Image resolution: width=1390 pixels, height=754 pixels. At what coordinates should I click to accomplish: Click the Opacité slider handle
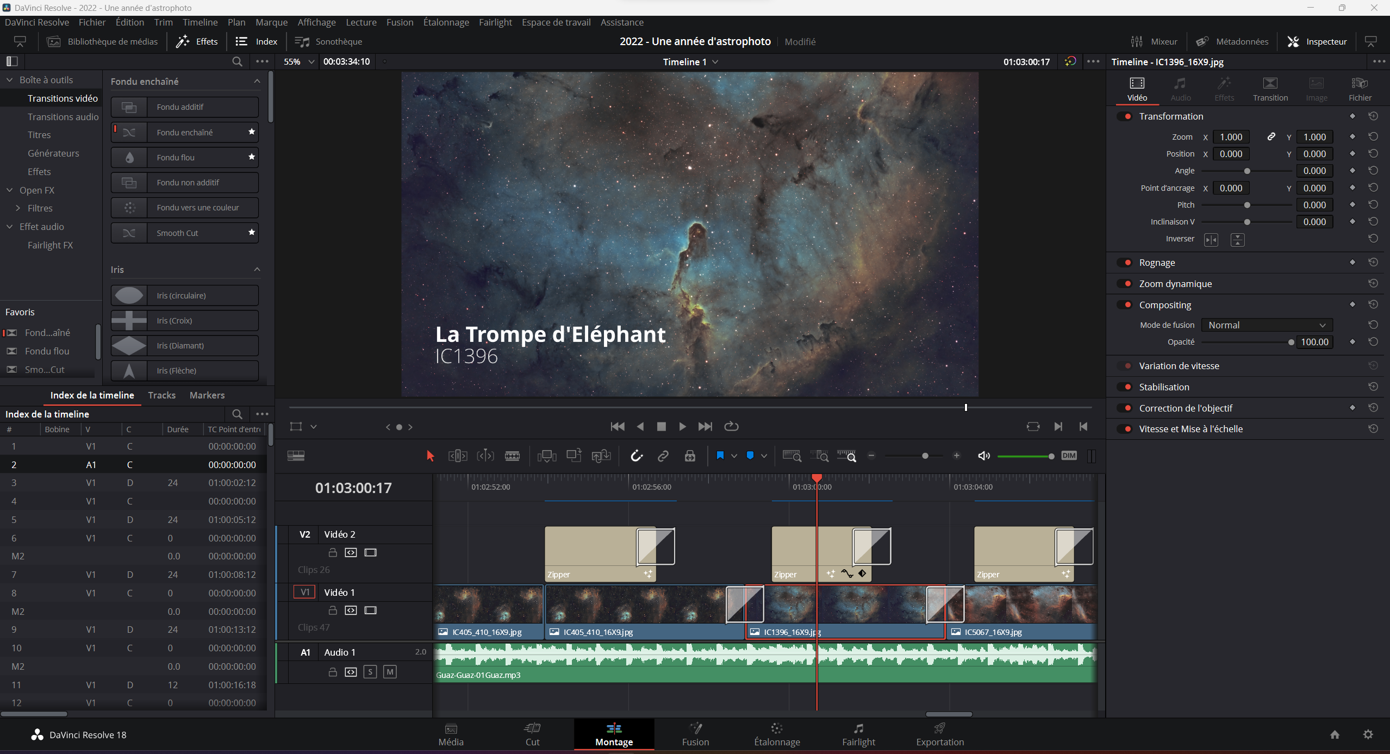(x=1291, y=342)
